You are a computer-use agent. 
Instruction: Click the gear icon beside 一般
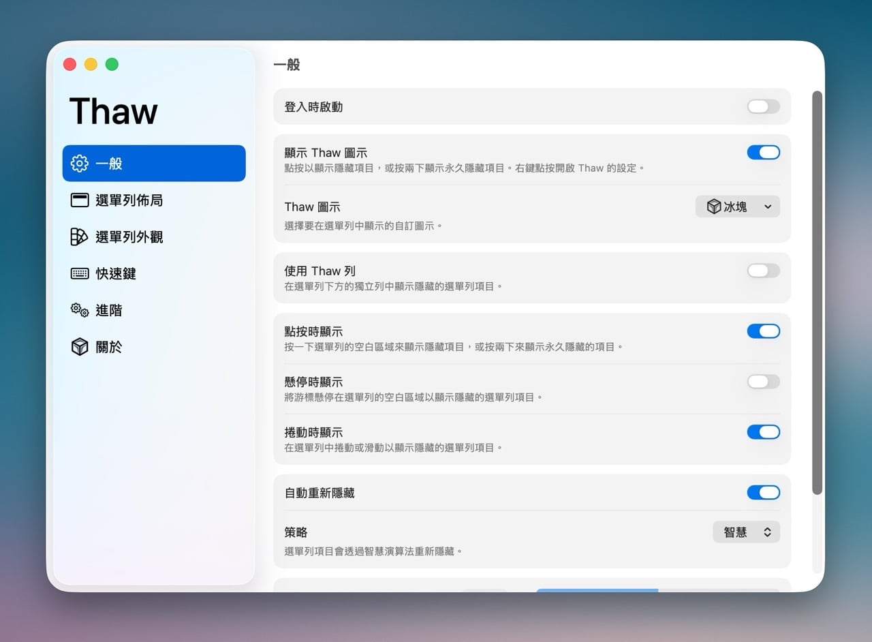(x=80, y=164)
